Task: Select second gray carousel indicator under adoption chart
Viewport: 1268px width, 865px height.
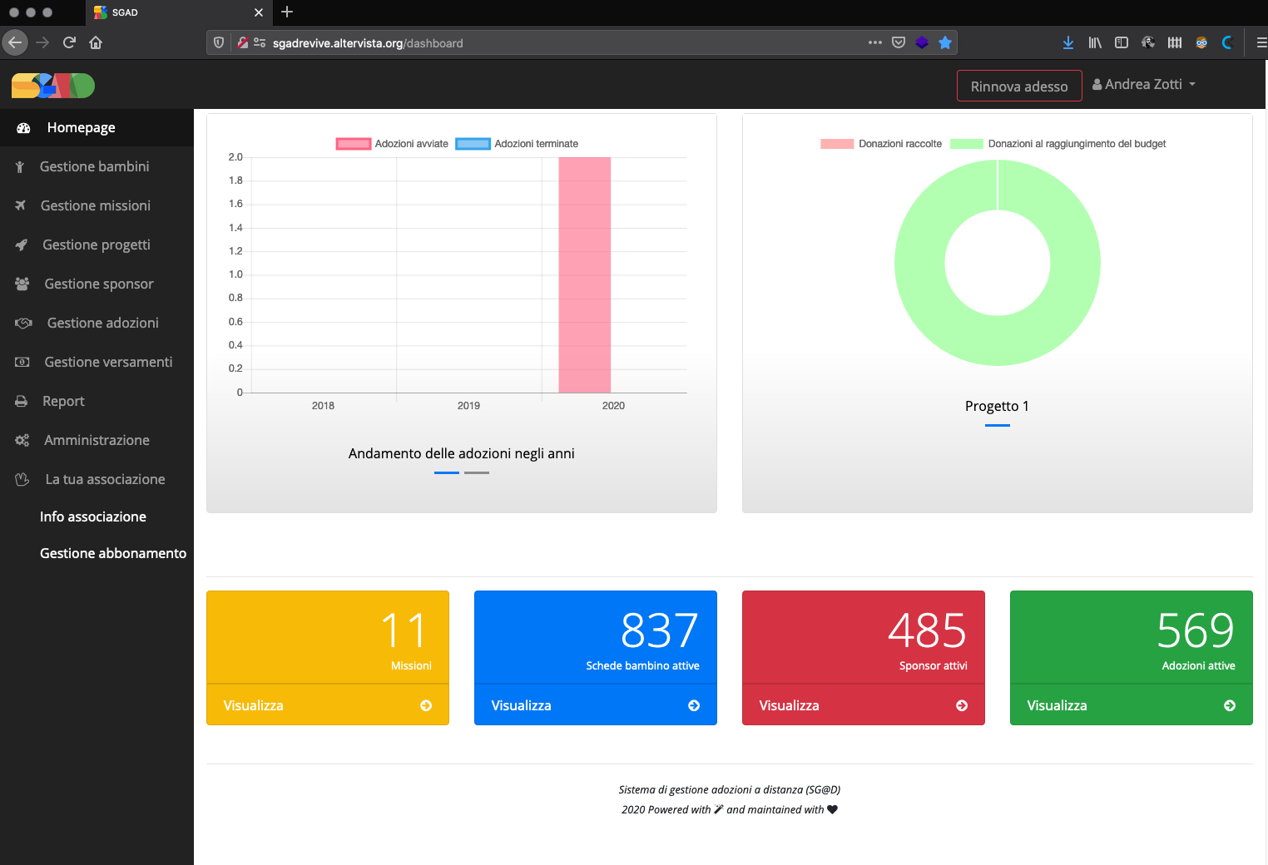Action: coord(477,472)
